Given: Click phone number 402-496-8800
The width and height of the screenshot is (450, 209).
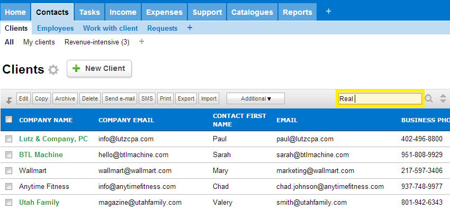Looking at the screenshot, I should pyautogui.click(x=422, y=139).
